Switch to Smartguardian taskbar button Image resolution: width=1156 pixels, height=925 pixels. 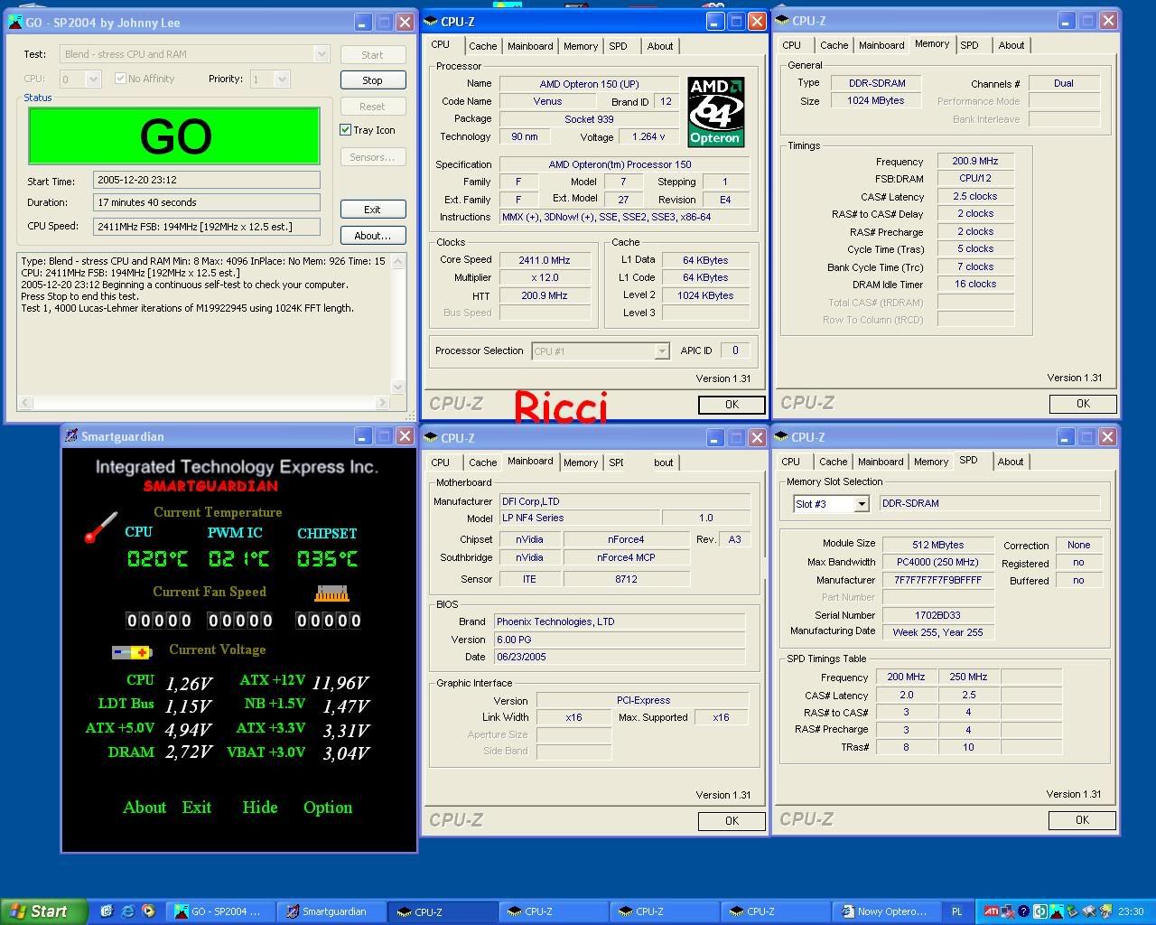click(x=331, y=911)
